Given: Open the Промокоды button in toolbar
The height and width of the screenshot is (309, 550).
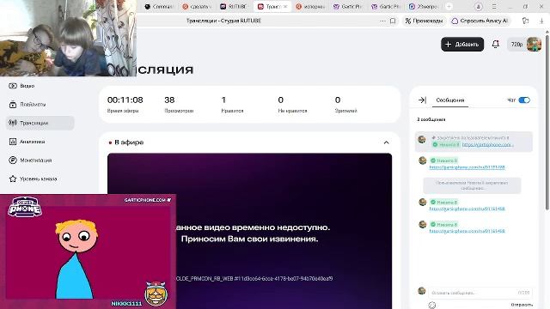Looking at the screenshot, I should tap(424, 21).
